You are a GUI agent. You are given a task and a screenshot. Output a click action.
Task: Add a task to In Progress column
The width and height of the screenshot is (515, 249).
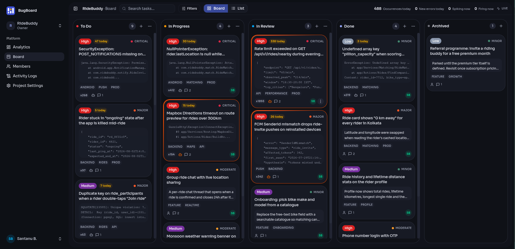229,26
